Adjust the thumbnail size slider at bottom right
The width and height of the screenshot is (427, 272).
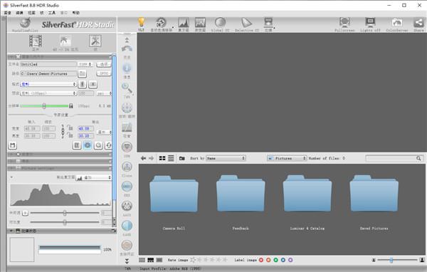point(397,260)
